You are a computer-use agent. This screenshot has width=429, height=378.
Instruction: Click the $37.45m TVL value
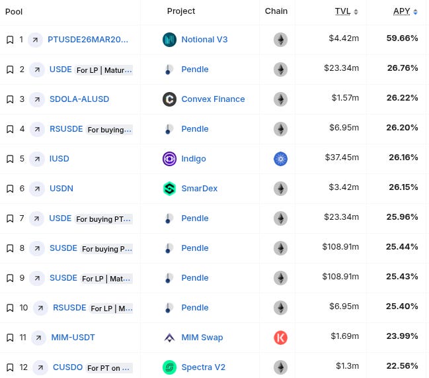342,158
